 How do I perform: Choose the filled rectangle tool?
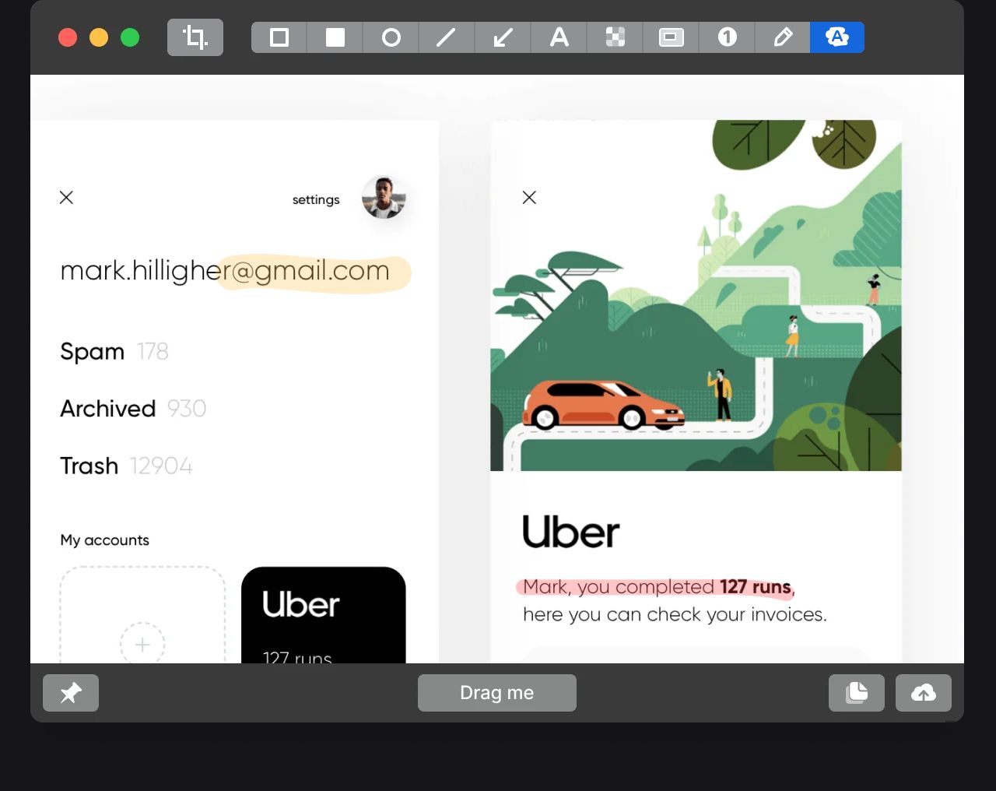[335, 37]
